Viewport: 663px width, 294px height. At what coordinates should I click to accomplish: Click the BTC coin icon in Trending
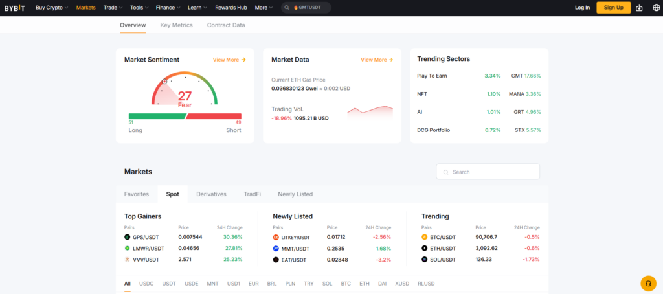point(425,237)
